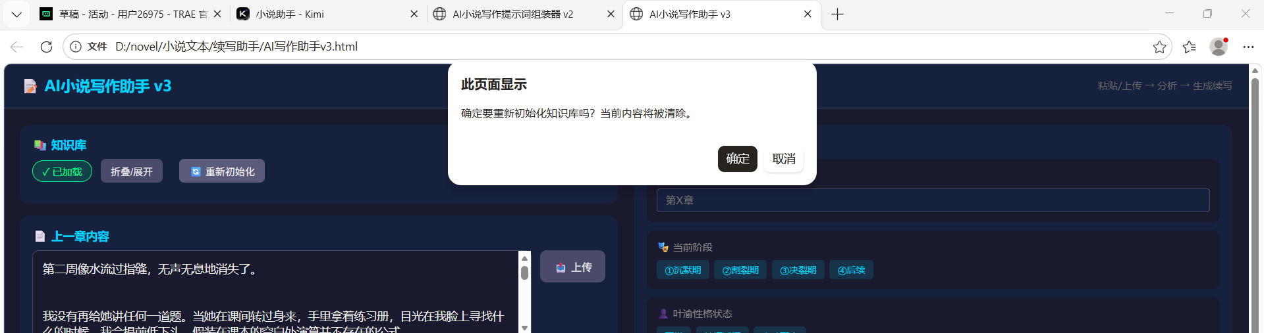Image resolution: width=1264 pixels, height=333 pixels.
Task: Confirm the reinitialize dialog with 确定
Action: [737, 159]
